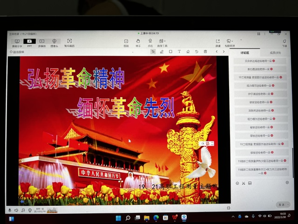Switch to the discussion (讨论区) tab
The image size is (298, 224).
tap(244, 53)
